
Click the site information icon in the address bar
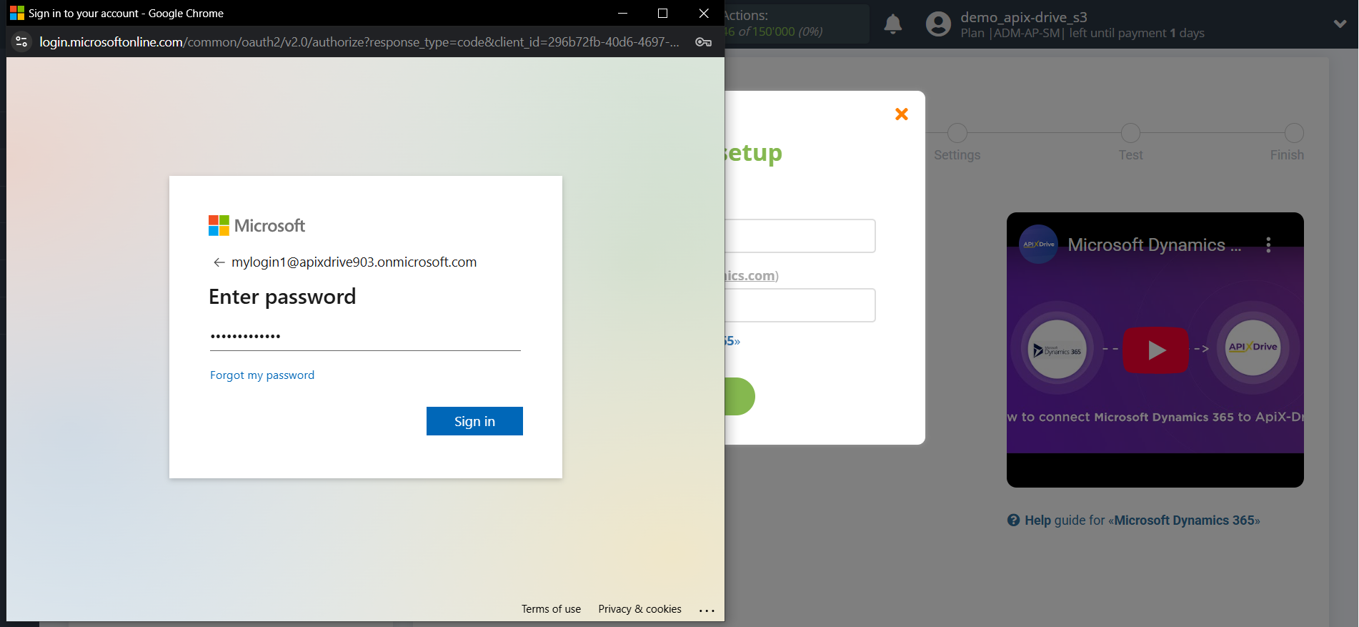(21, 42)
